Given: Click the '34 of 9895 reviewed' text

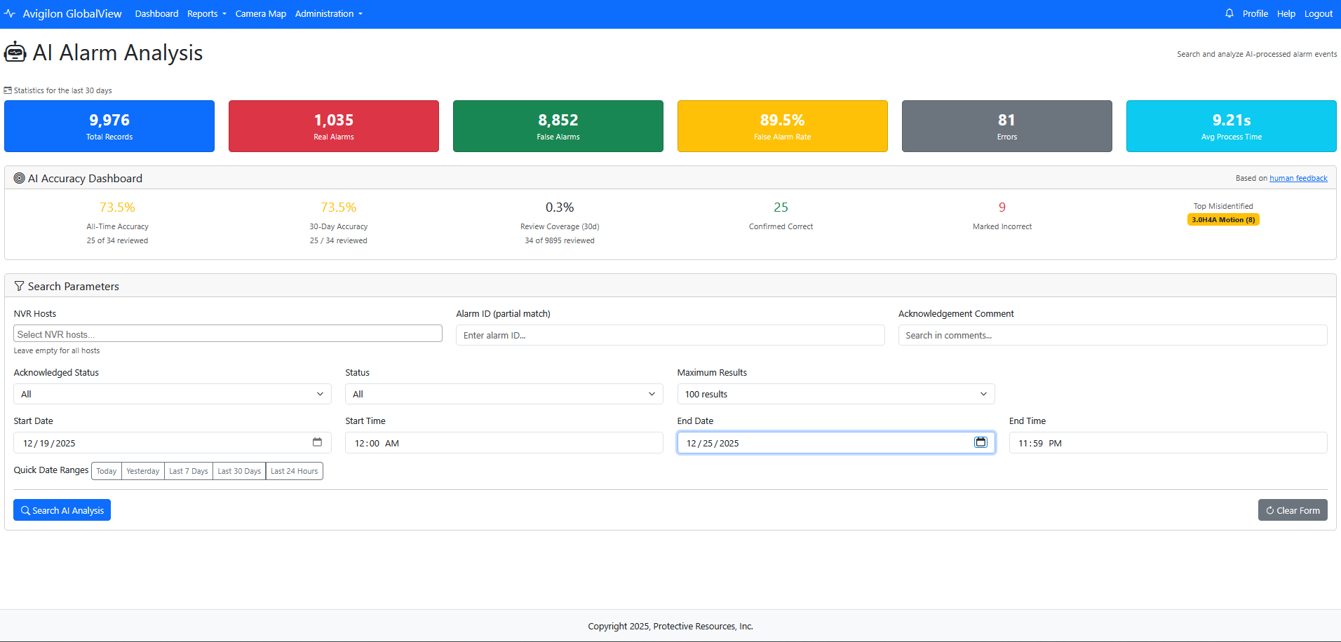Looking at the screenshot, I should [x=560, y=240].
